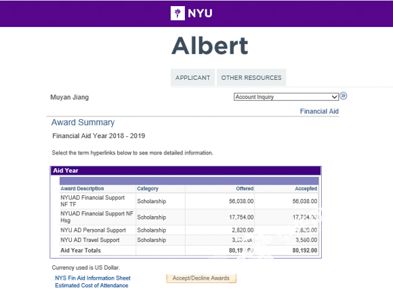Screen dimensions: 393x296
Task: Open the Estimated Cost of Attendance link
Action: (91, 285)
